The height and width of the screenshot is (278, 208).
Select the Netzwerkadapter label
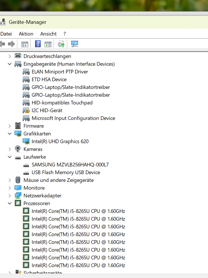[42, 196]
